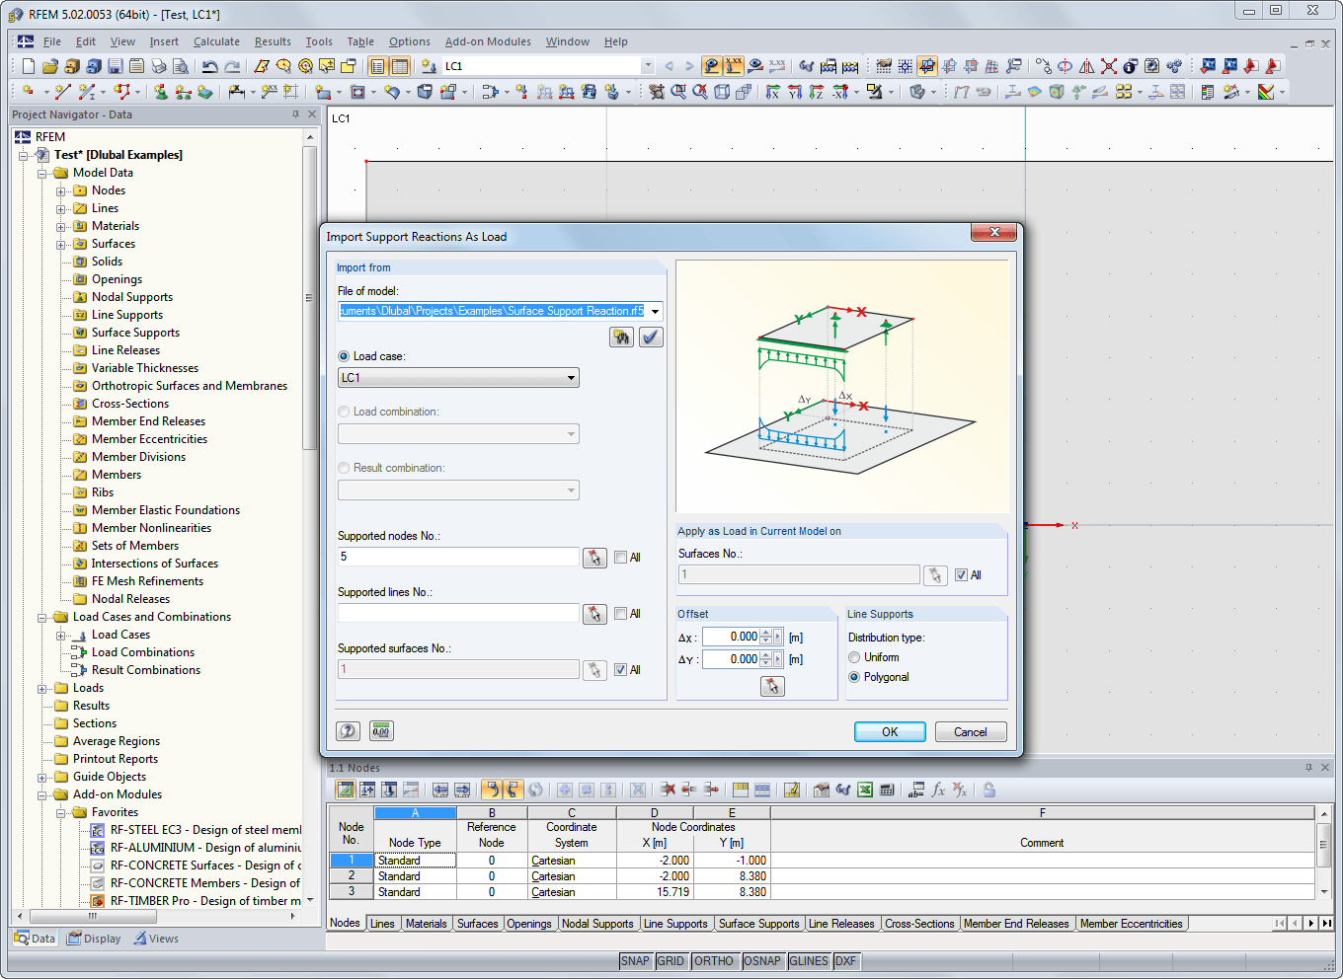Viewport: 1343px width, 979px height.
Task: Click the Print icon in the toolbar
Action: click(x=158, y=66)
